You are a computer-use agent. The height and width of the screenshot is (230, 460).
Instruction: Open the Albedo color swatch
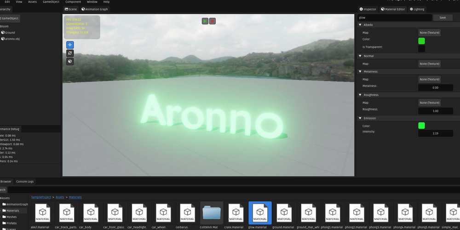tap(421, 41)
